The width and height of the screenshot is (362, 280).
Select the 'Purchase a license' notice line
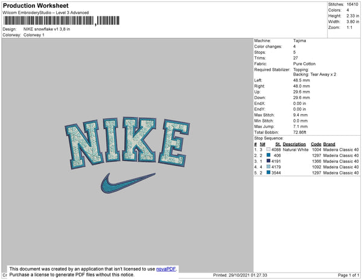72,275
